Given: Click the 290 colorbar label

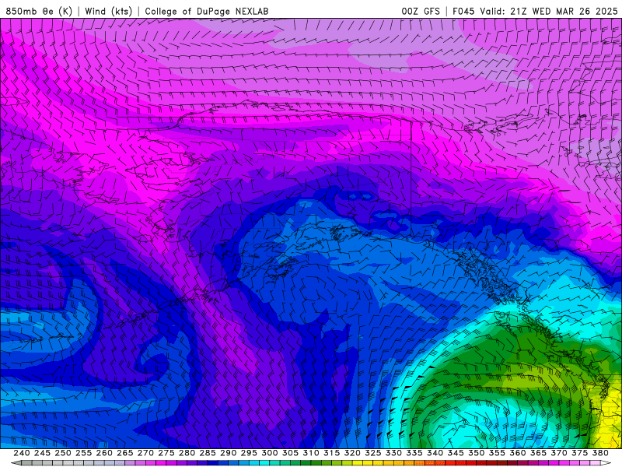Looking at the screenshot, I should coord(228,453).
